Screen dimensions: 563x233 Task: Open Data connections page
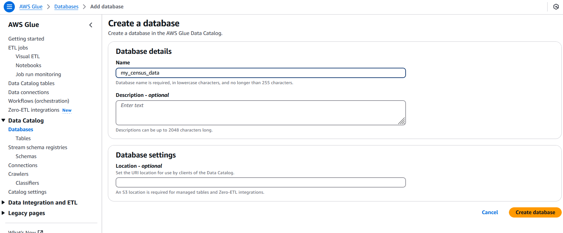[28, 92]
